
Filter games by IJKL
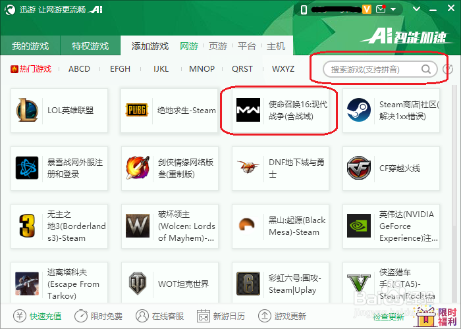tap(161, 69)
